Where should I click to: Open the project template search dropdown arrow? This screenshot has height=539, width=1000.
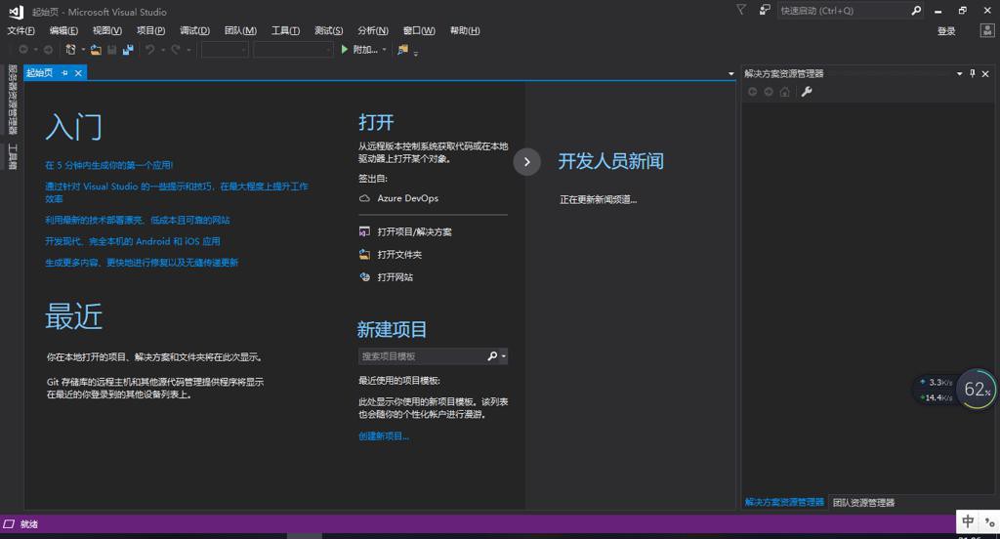(504, 356)
